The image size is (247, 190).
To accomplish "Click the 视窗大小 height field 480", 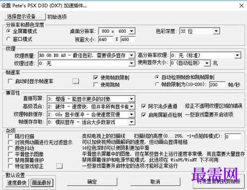I will click(128, 40).
